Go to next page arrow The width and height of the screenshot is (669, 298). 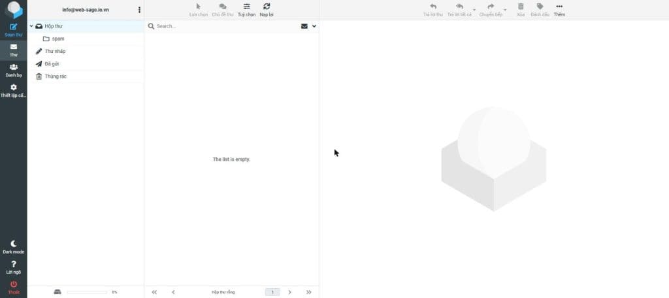pos(289,293)
